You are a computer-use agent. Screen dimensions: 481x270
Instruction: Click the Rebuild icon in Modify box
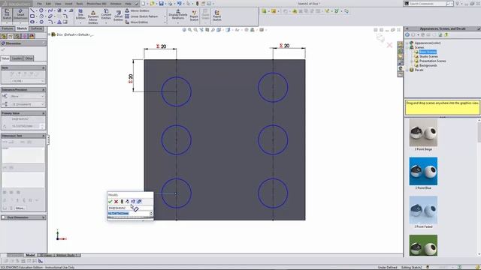point(122,202)
